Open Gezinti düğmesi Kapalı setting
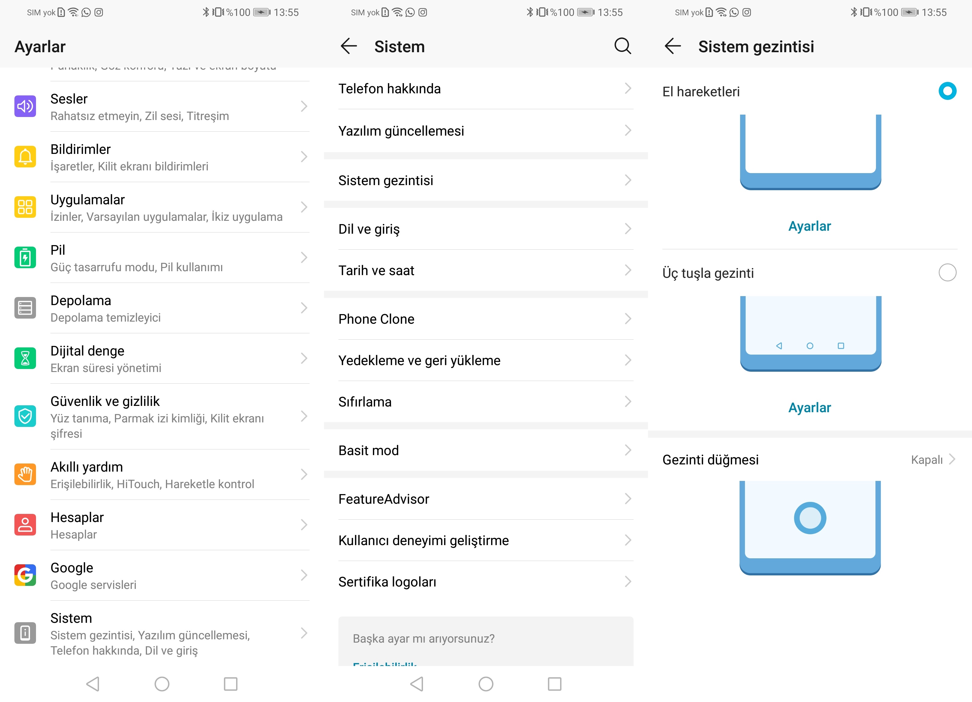The image size is (972, 702). pos(933,460)
